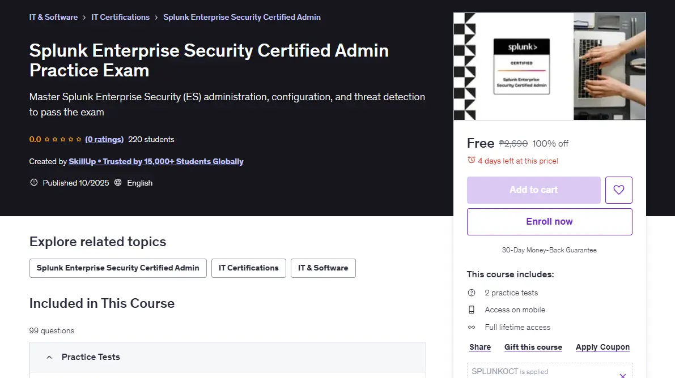Click the course preview thumbnail image
The height and width of the screenshot is (378, 675).
(550, 66)
